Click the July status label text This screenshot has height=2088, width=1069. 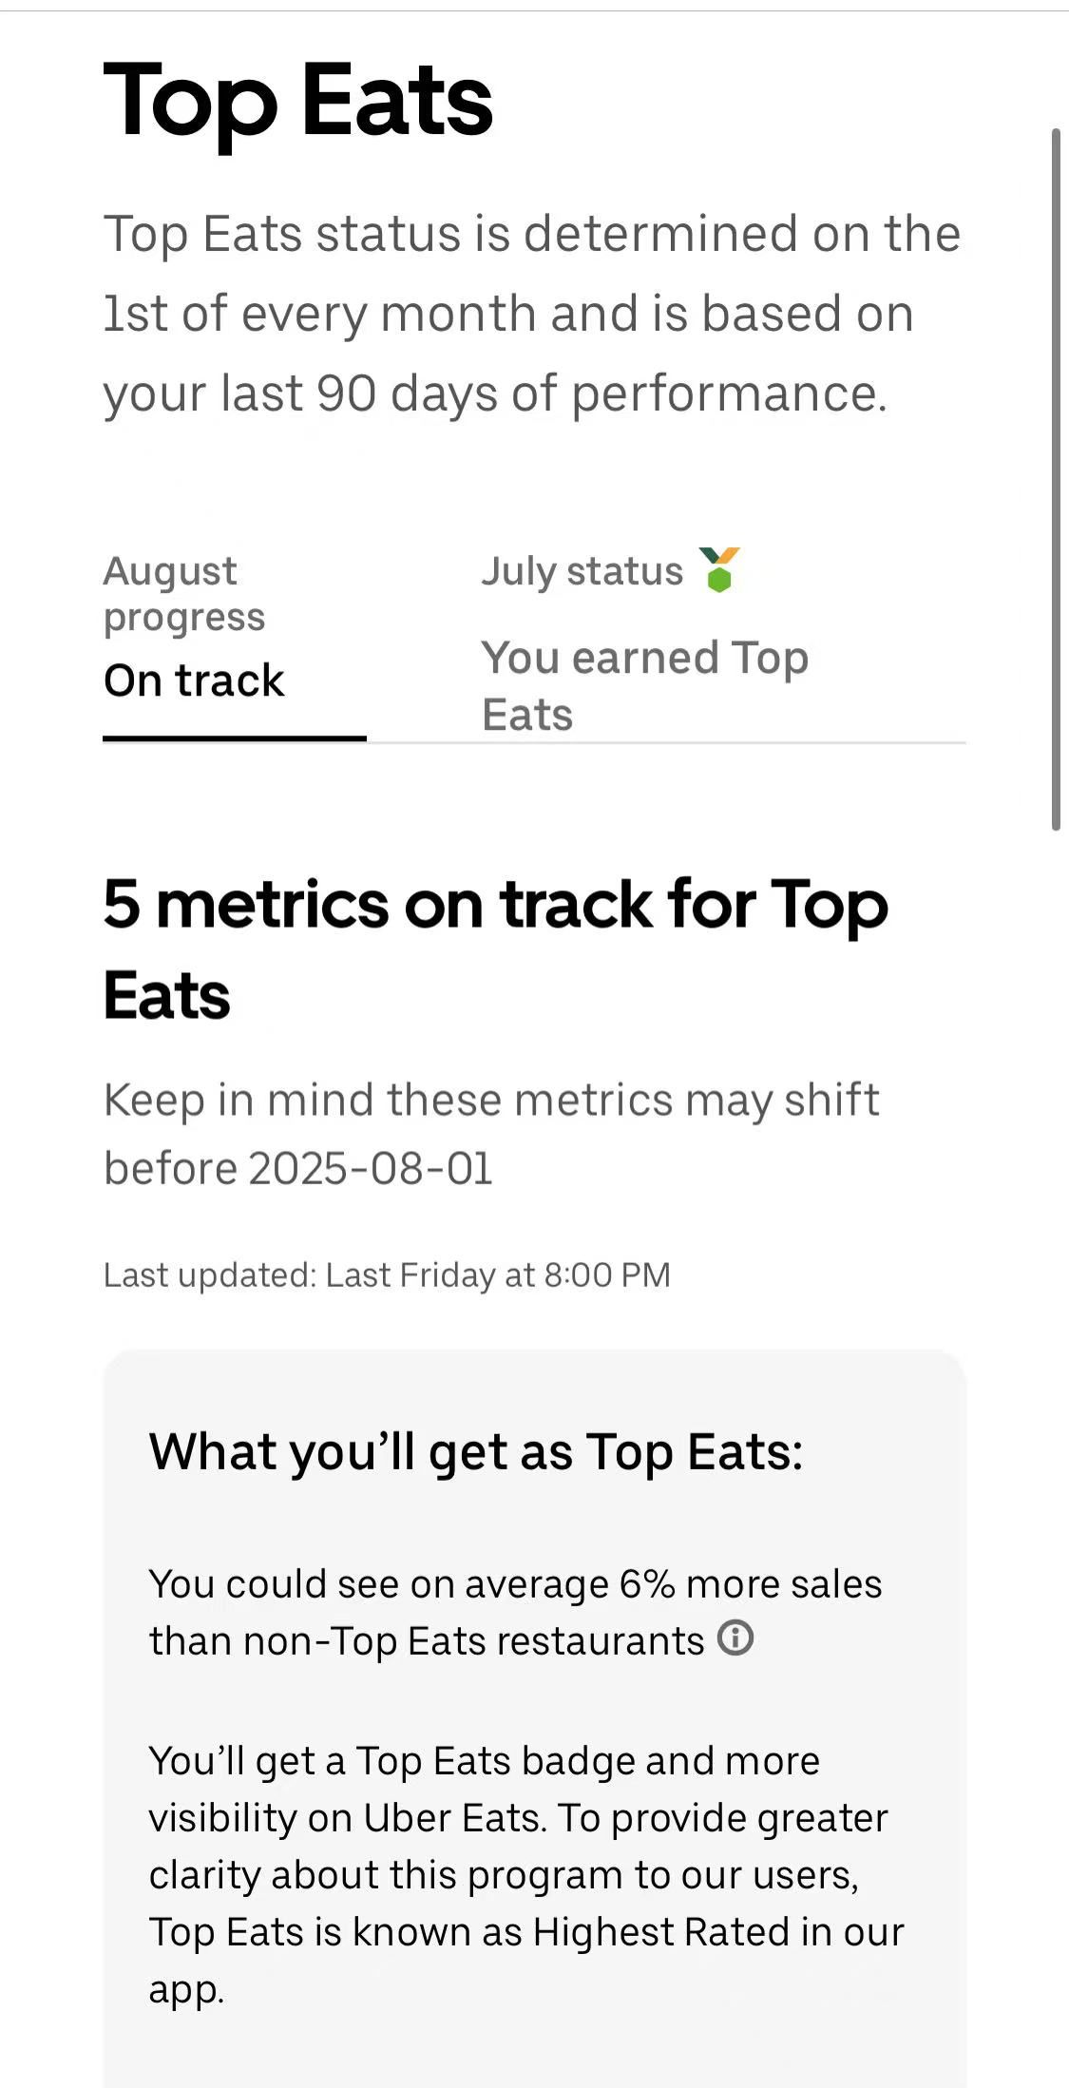click(582, 571)
